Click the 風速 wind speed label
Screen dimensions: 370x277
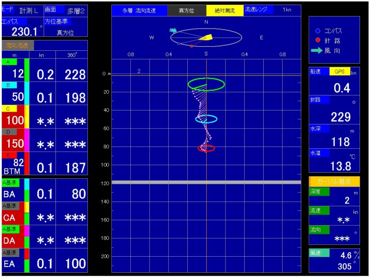pos(319,253)
